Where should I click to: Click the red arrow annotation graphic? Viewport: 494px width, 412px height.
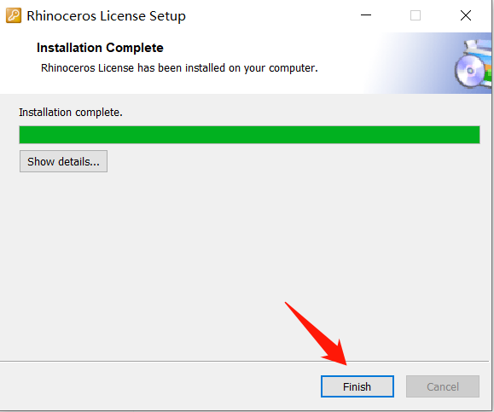[x=317, y=334]
